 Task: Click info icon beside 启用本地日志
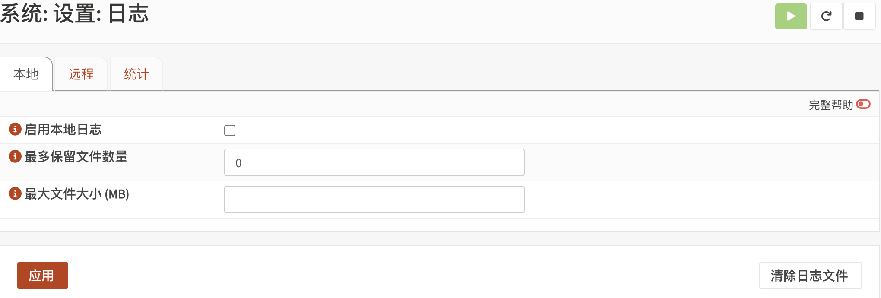coord(15,129)
